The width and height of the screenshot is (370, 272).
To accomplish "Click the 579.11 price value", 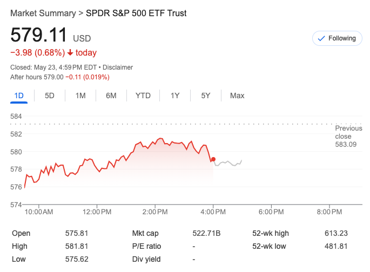I will 39,35.
